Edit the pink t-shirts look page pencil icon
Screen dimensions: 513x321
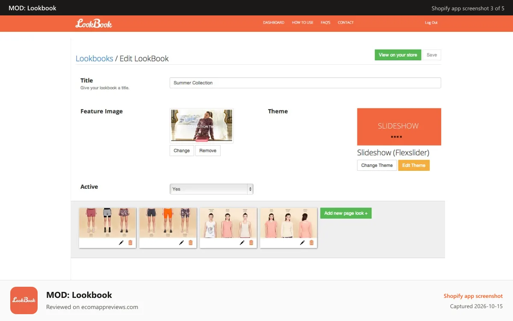(302, 243)
